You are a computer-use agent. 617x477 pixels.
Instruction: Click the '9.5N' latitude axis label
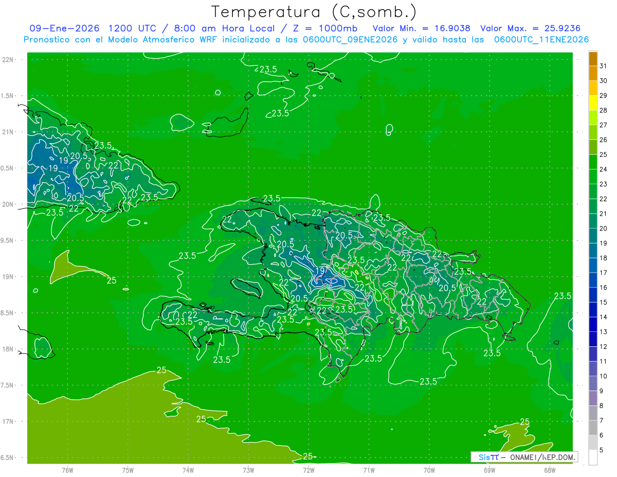click(x=8, y=240)
